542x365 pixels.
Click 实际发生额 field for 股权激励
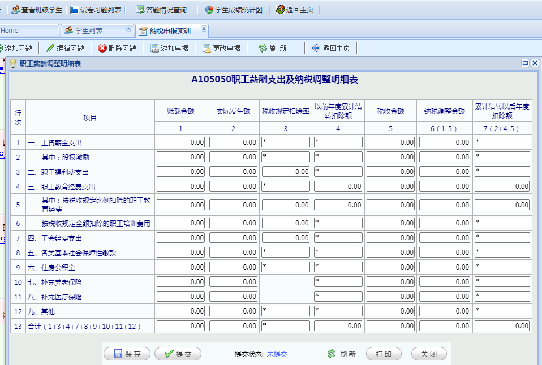click(x=233, y=157)
